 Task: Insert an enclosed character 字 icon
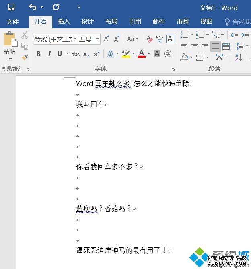tap(168, 54)
